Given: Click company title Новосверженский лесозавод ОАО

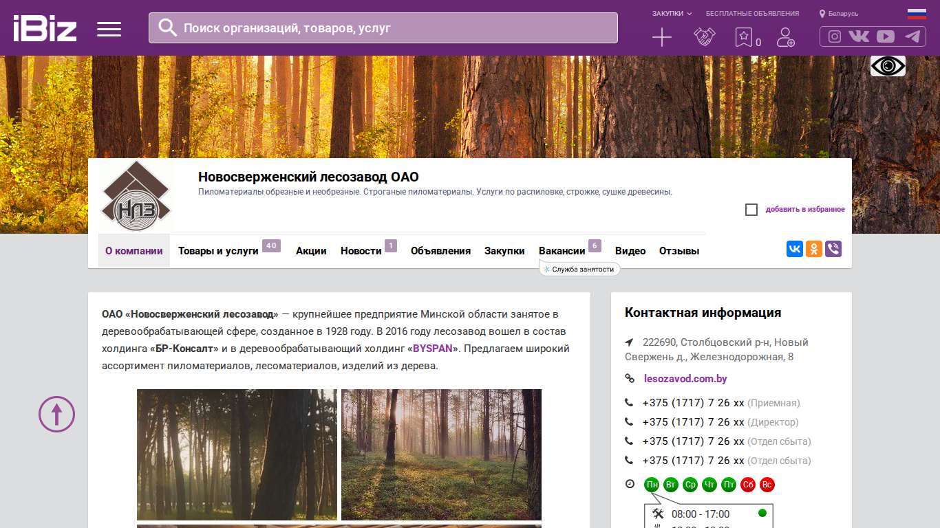Looking at the screenshot, I should click(x=308, y=177).
